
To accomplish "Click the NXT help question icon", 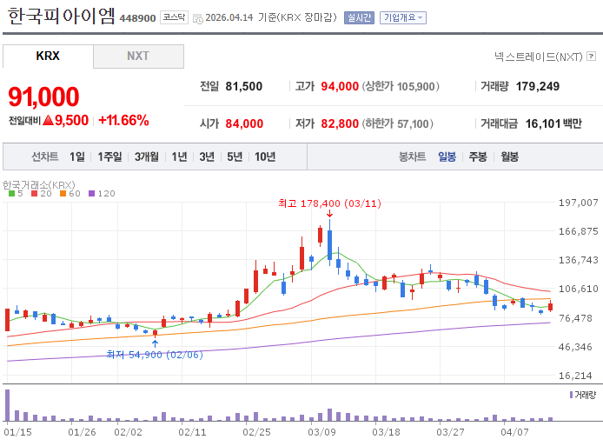I will click(592, 57).
